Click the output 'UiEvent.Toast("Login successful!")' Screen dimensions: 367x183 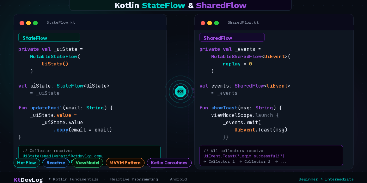pos(244,156)
